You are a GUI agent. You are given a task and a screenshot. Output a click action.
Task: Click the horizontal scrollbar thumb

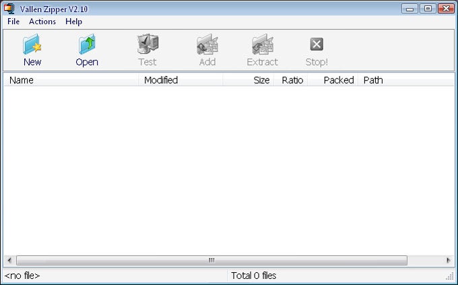coord(211,260)
